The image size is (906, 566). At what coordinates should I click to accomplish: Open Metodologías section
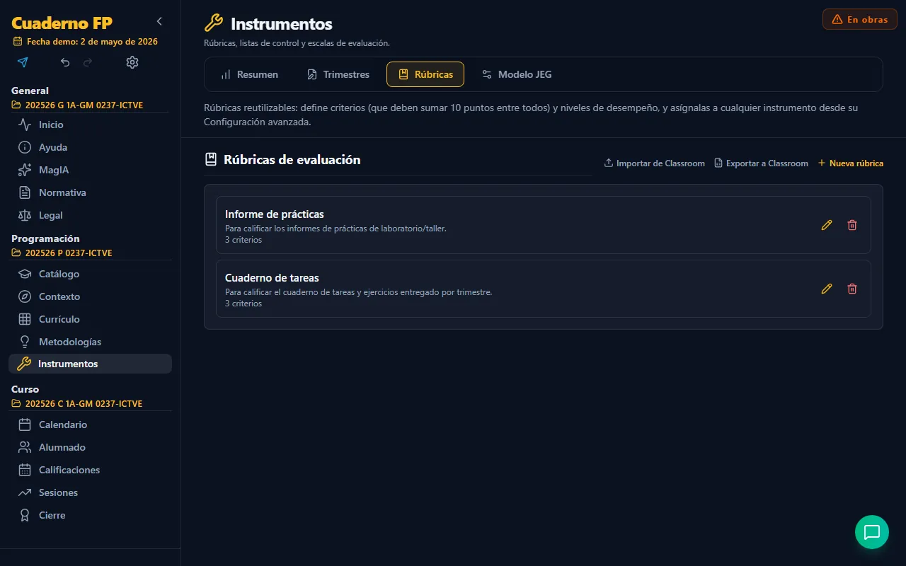90,342
